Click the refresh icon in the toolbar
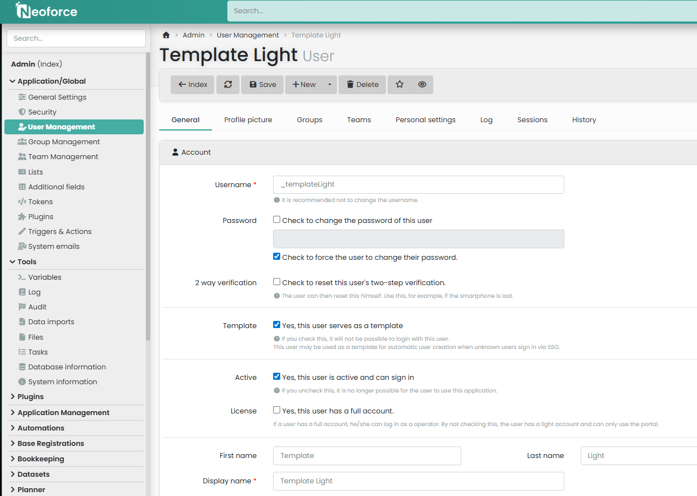 tap(228, 85)
